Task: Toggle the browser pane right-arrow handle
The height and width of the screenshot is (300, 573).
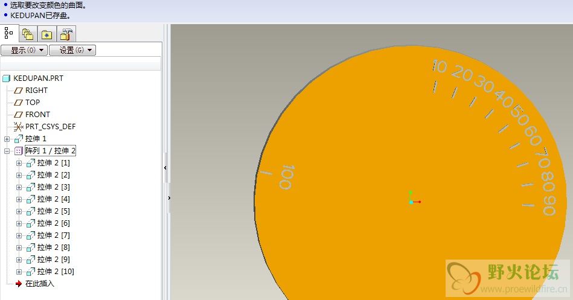Action: click(x=169, y=198)
